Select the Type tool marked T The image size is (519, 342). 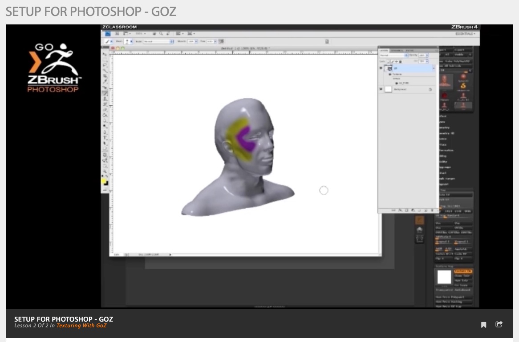tap(105, 138)
